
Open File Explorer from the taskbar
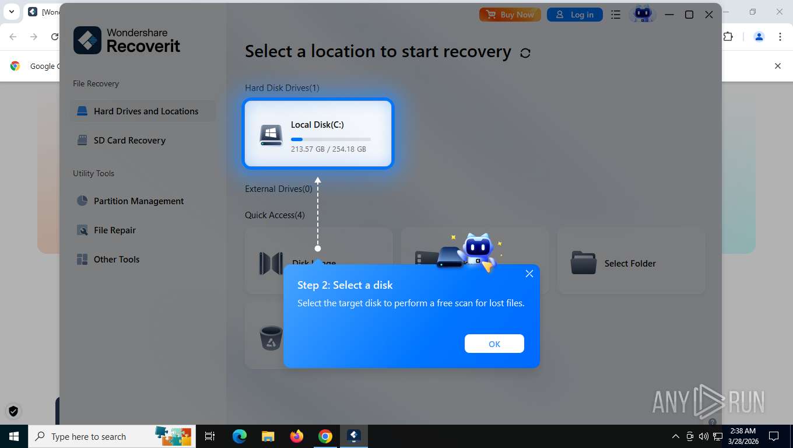(x=268, y=436)
